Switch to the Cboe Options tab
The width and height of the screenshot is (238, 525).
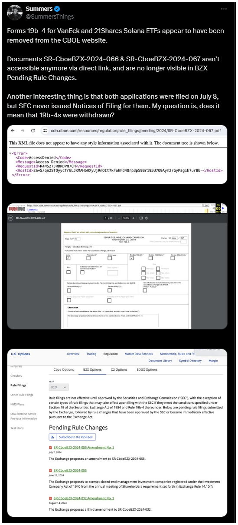pos(64,369)
